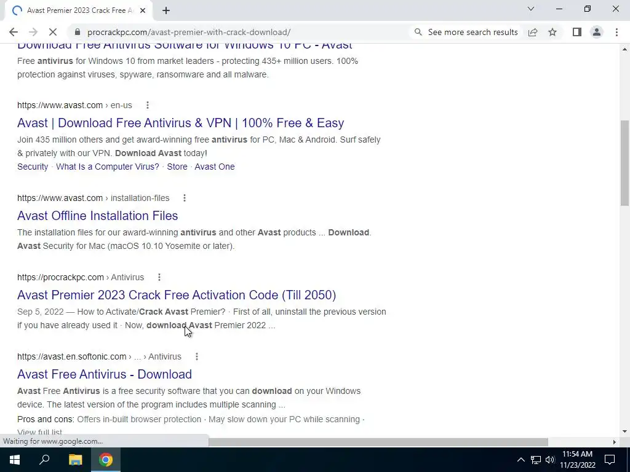Open options for installation-files result

(185, 198)
